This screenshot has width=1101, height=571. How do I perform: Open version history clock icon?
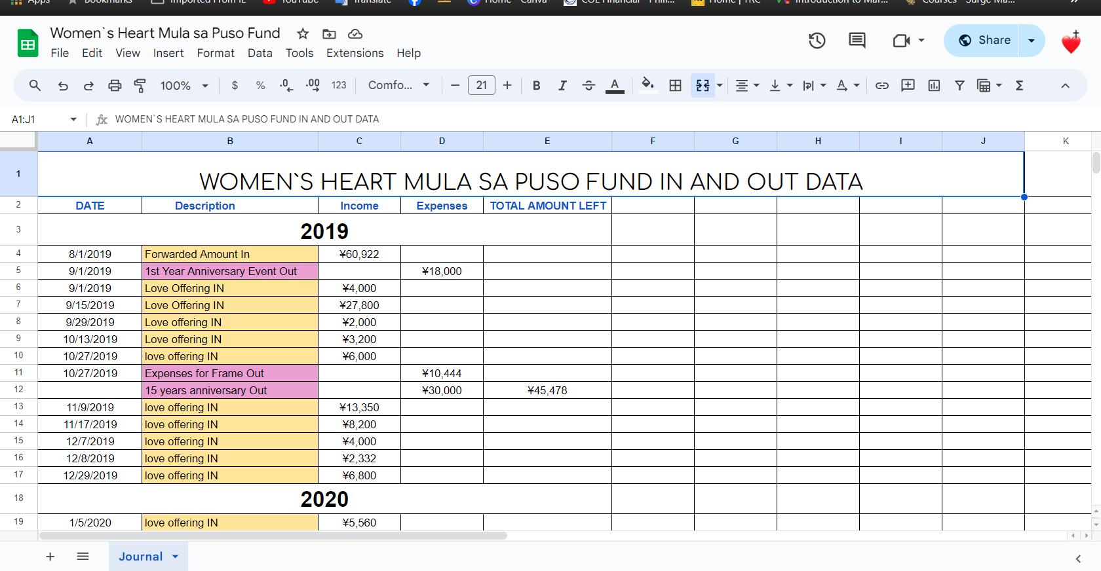pos(817,41)
